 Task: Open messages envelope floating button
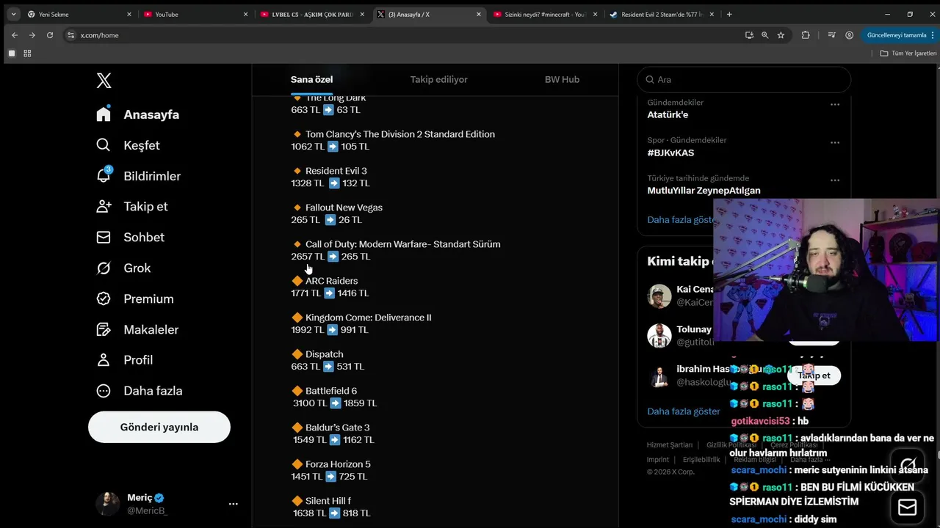(x=908, y=507)
